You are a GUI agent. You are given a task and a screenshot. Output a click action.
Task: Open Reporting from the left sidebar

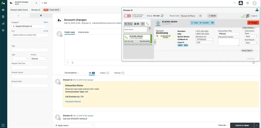click(3, 23)
